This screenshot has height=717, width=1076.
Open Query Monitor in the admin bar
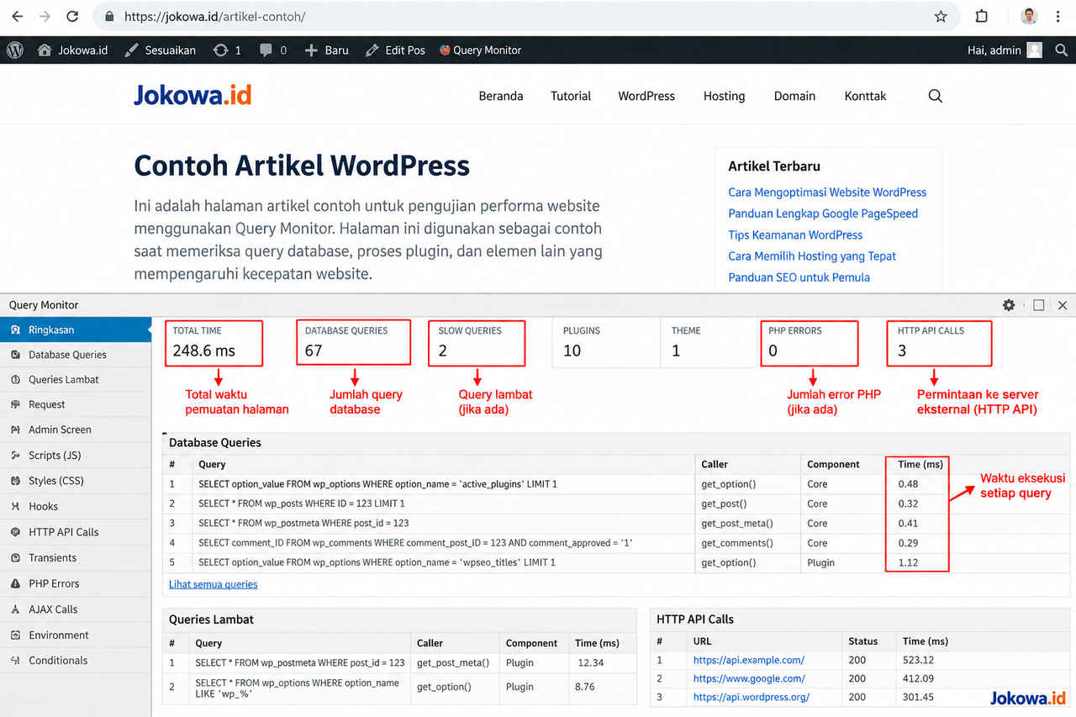tap(480, 50)
